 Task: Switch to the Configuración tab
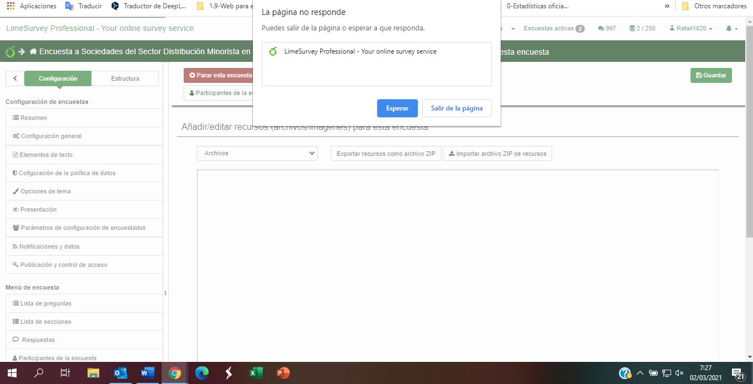tap(58, 78)
